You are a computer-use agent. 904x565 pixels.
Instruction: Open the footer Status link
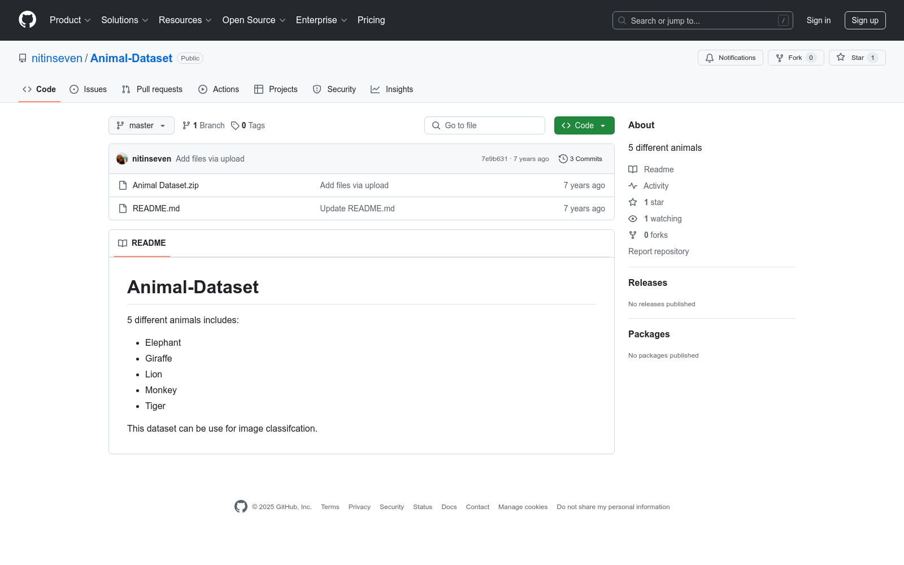pyautogui.click(x=423, y=507)
